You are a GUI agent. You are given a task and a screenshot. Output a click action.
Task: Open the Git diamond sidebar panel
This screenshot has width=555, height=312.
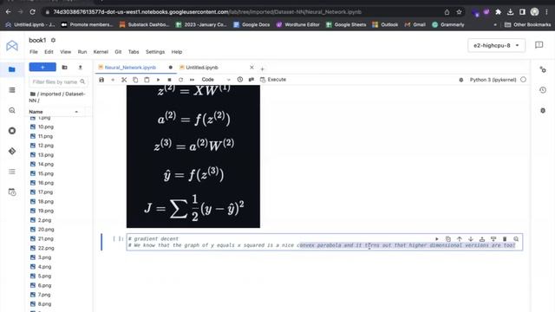click(11, 151)
